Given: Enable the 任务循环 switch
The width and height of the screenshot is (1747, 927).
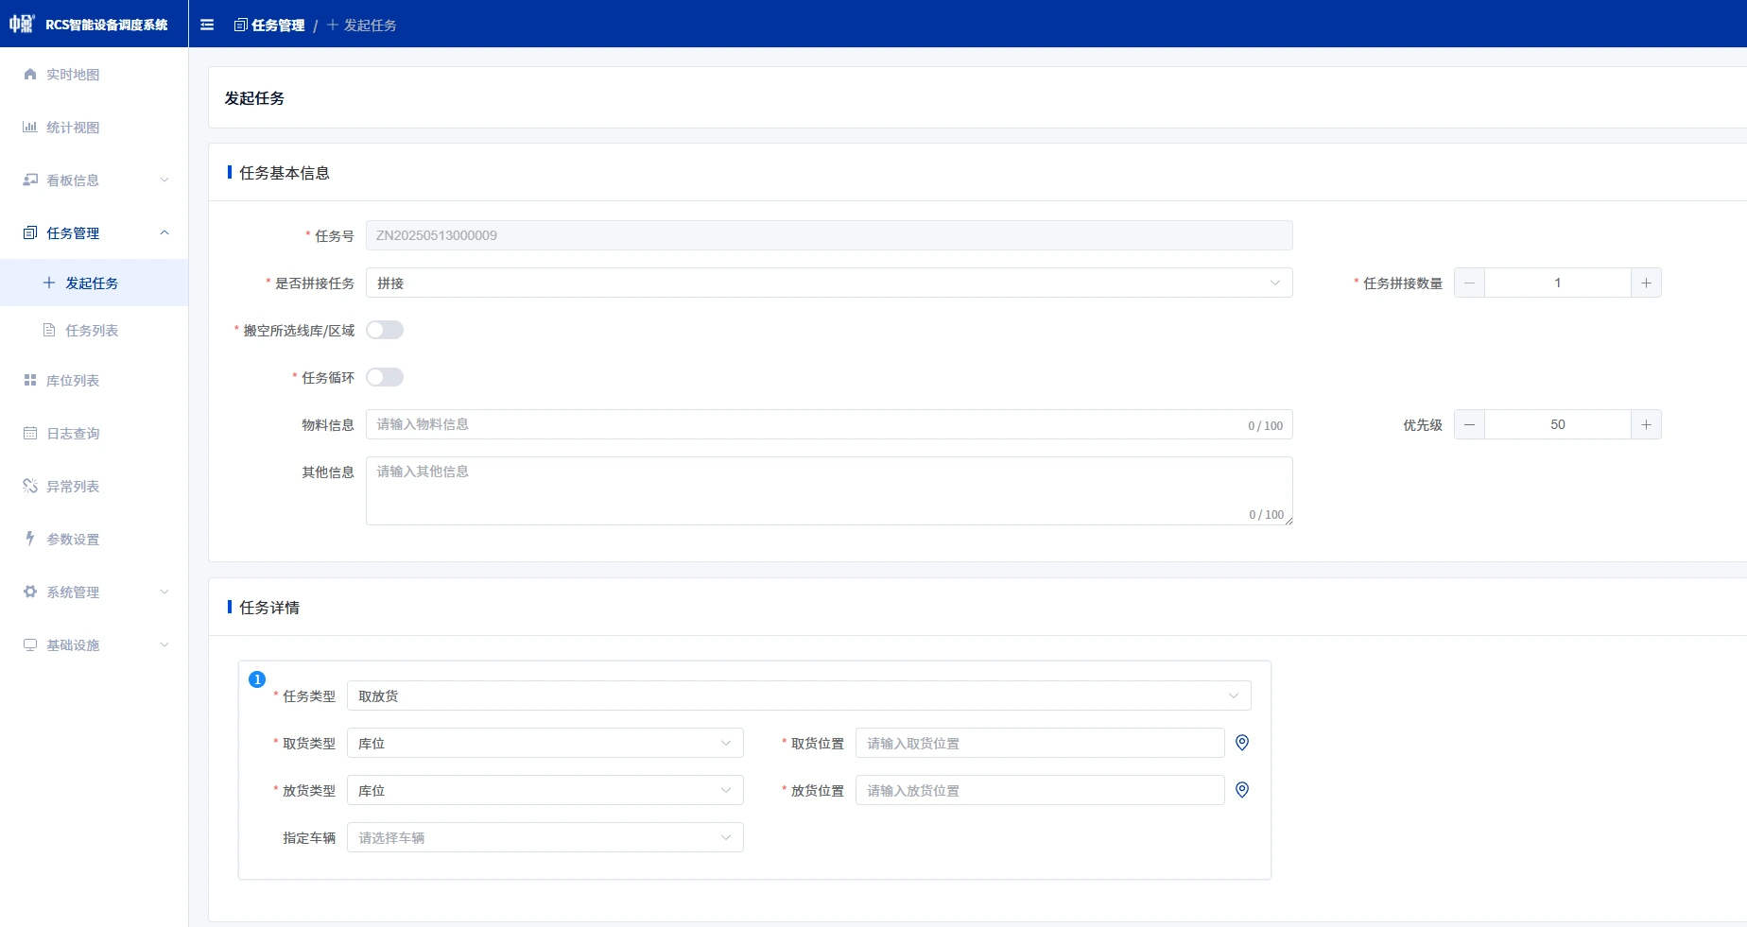Looking at the screenshot, I should coord(385,377).
